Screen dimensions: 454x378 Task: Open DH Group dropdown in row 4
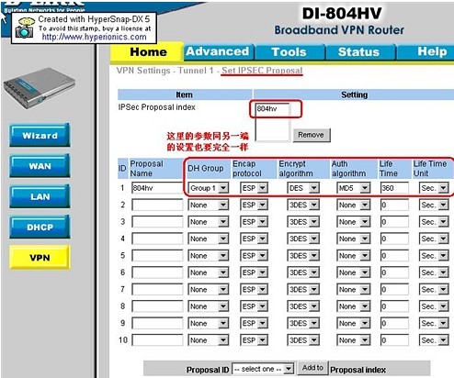208,239
